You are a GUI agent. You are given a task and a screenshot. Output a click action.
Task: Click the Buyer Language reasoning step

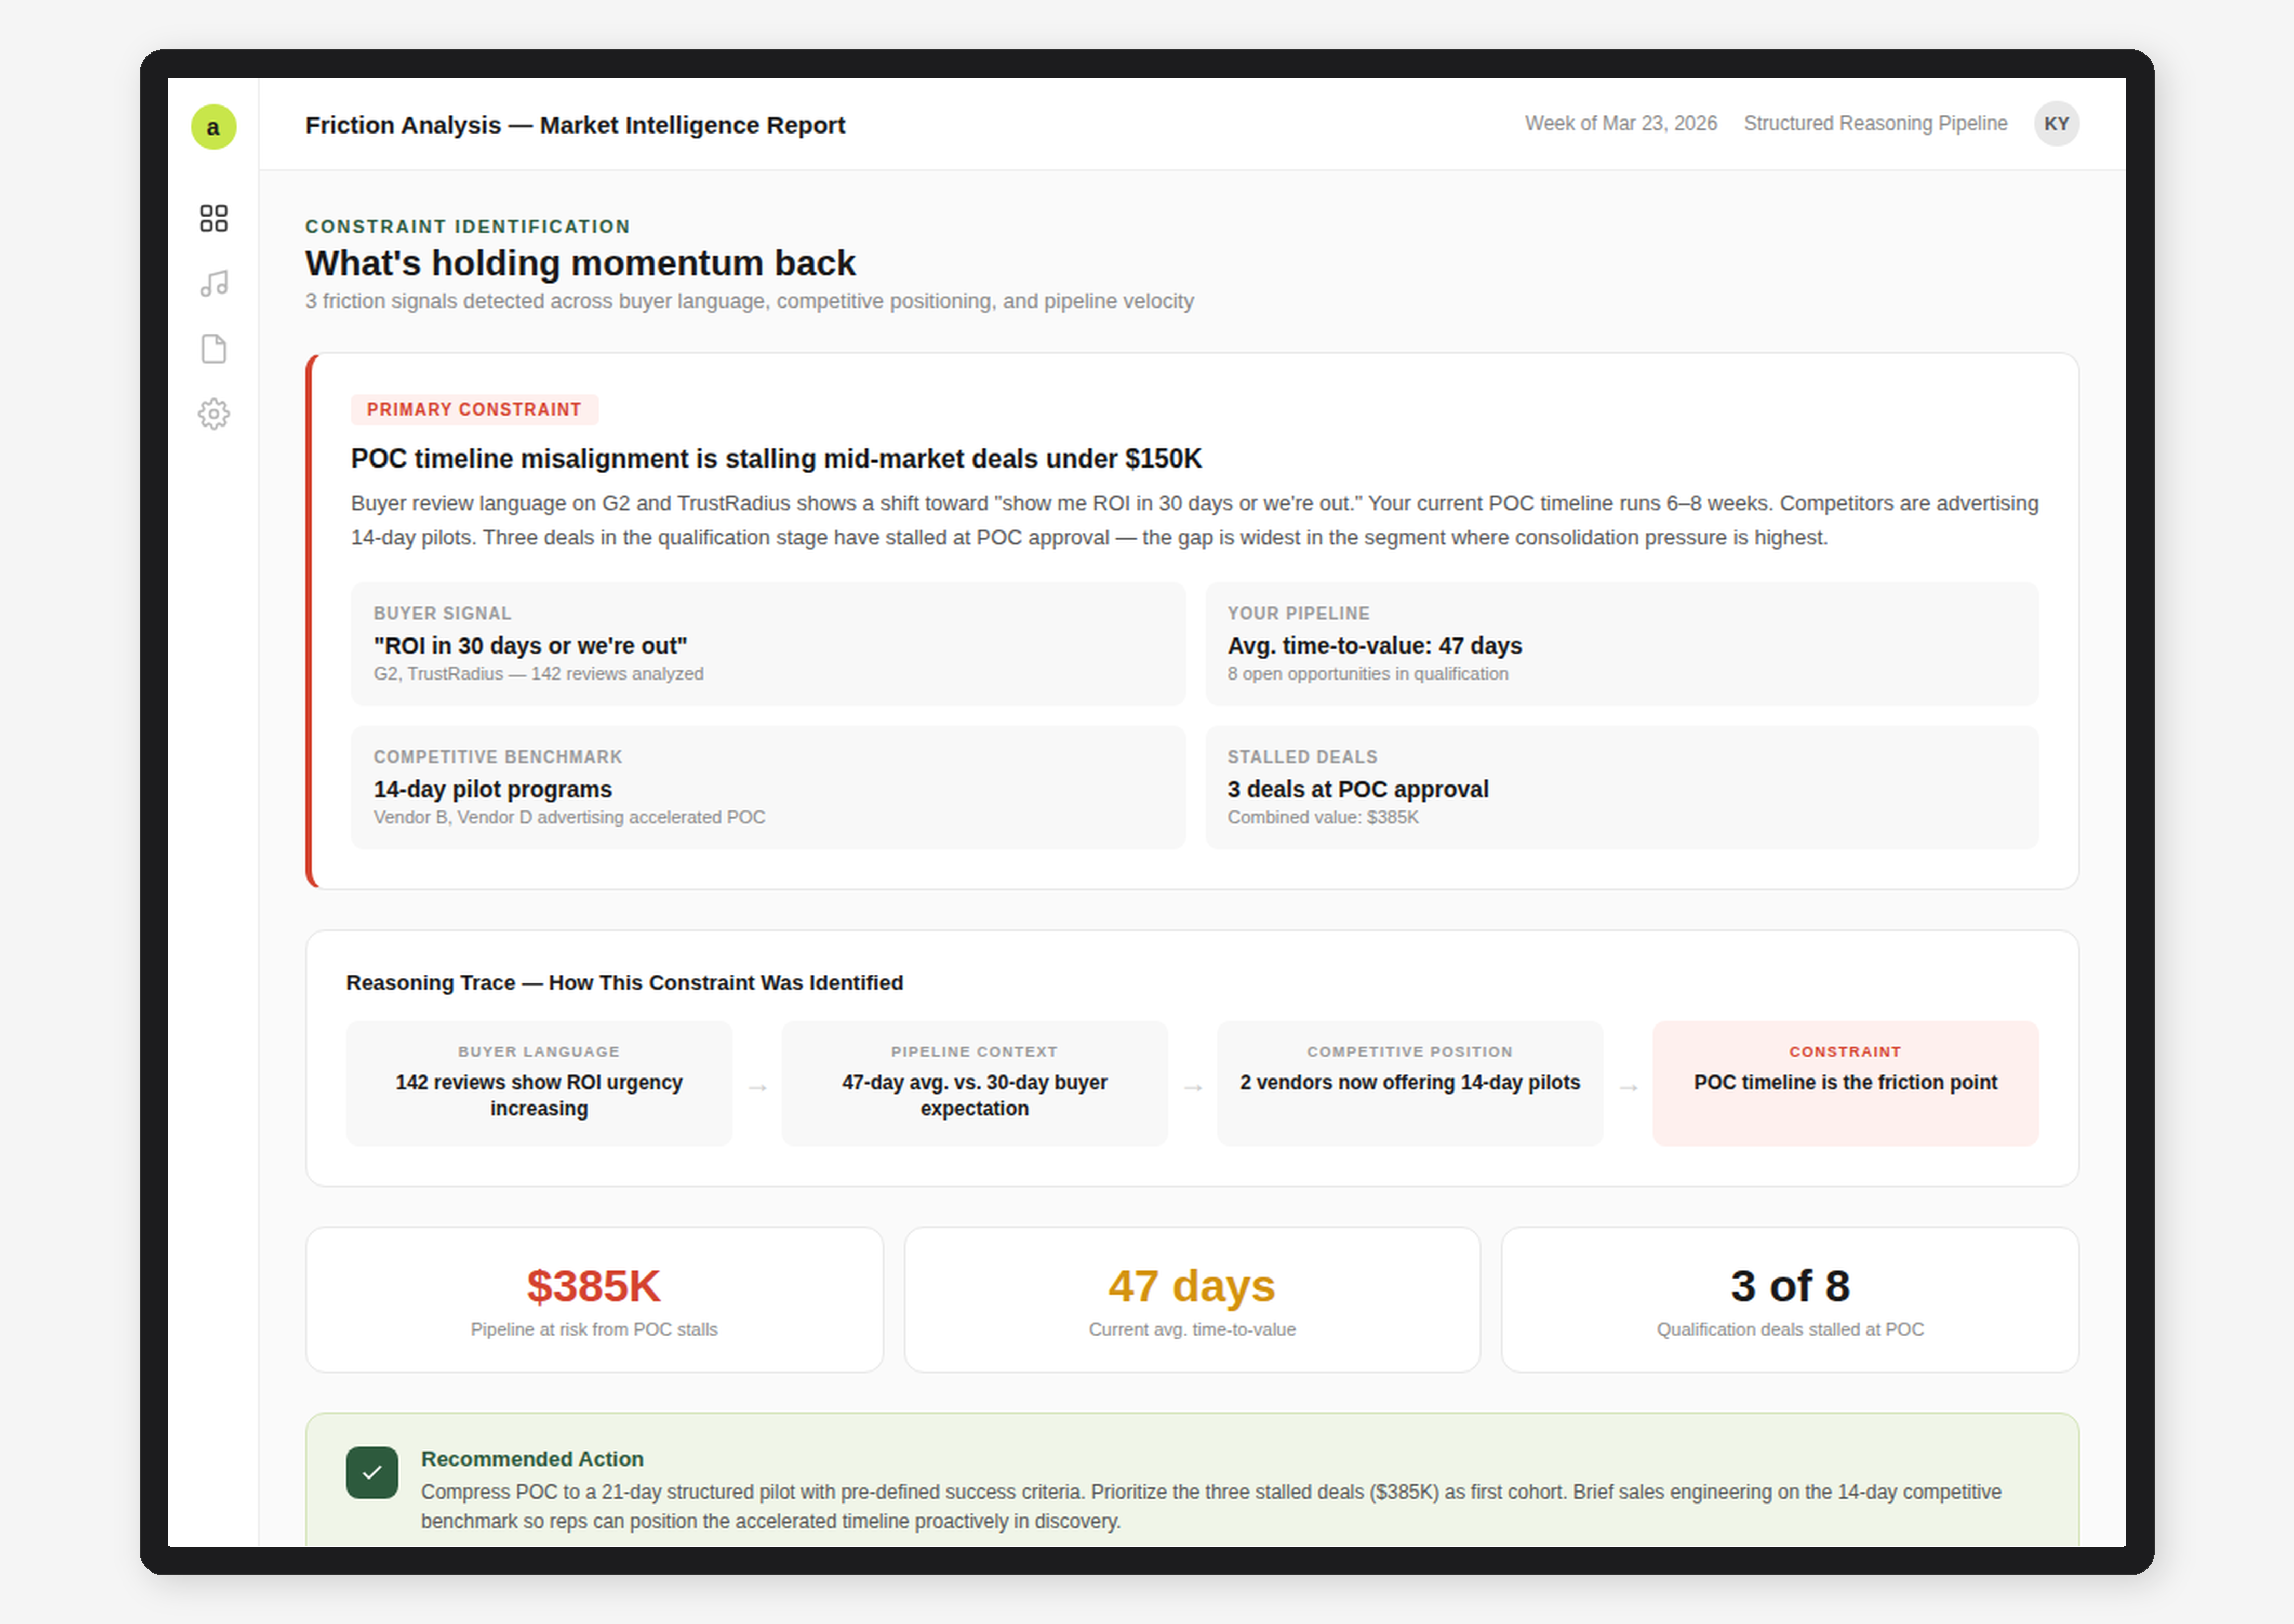point(538,1083)
